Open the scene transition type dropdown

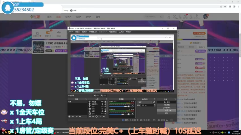point(145,102)
